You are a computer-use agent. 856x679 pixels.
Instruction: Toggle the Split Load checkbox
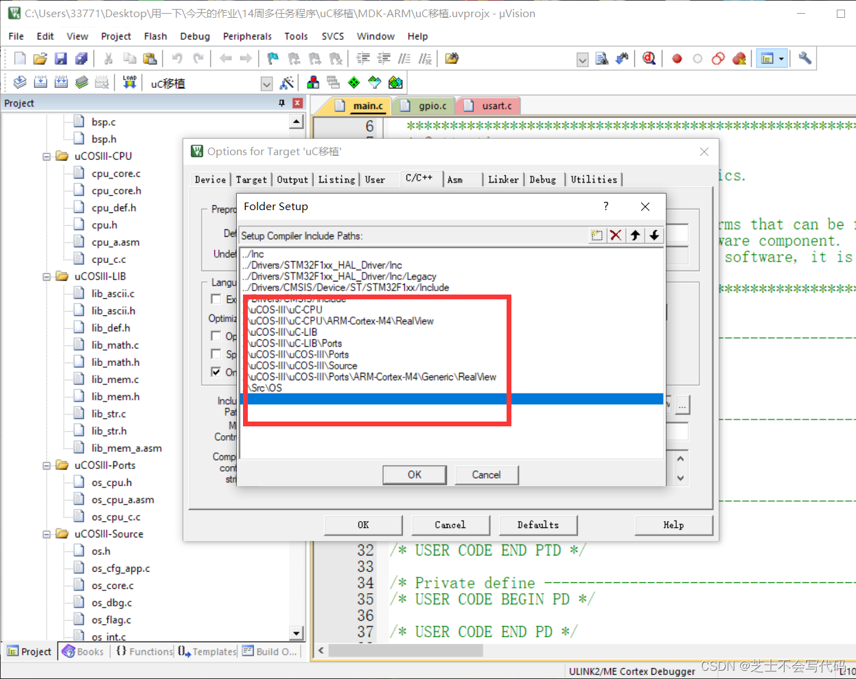pos(215,354)
